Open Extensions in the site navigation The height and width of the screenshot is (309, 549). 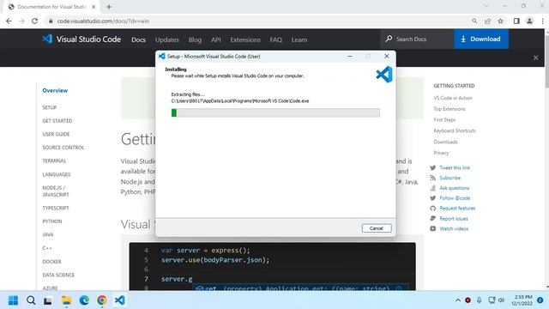[245, 40]
